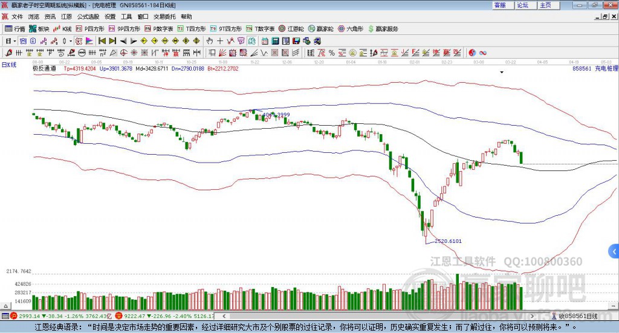
Task: Open the 行情 market quotes view
Action: (16, 28)
